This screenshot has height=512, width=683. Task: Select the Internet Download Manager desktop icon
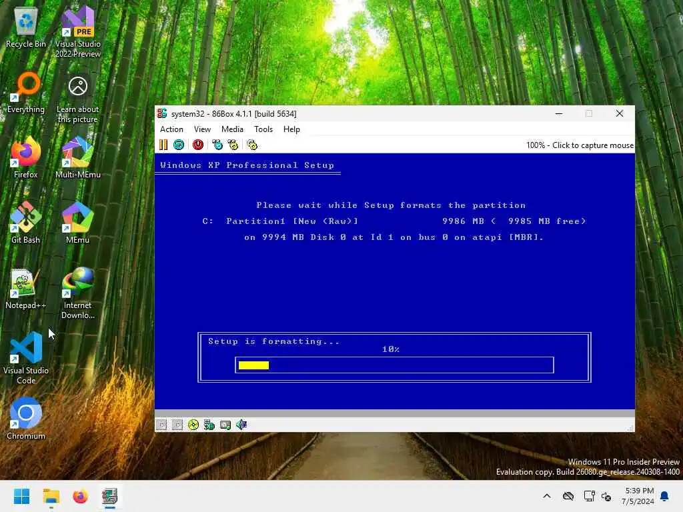coord(78,293)
